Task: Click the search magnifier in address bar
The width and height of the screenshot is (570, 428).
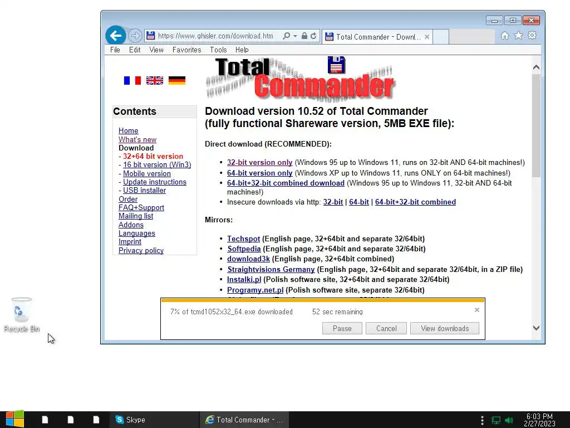Action: (x=287, y=36)
